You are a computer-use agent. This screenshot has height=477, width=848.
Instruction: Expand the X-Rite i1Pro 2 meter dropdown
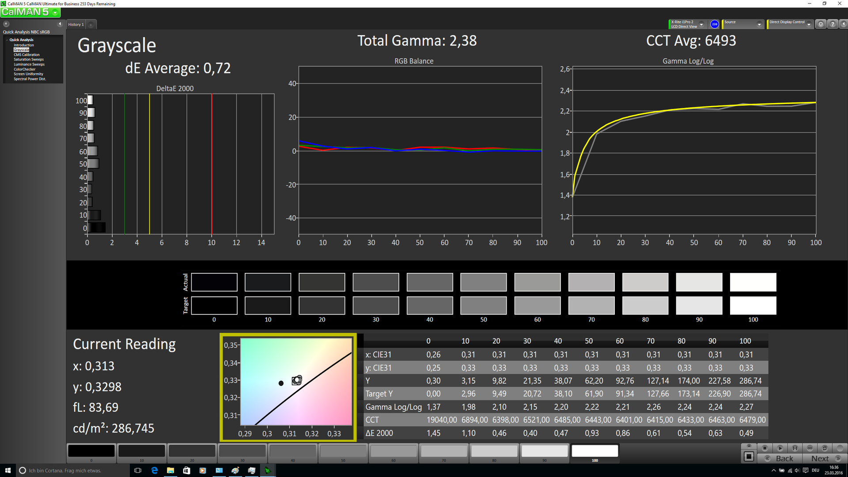701,25
